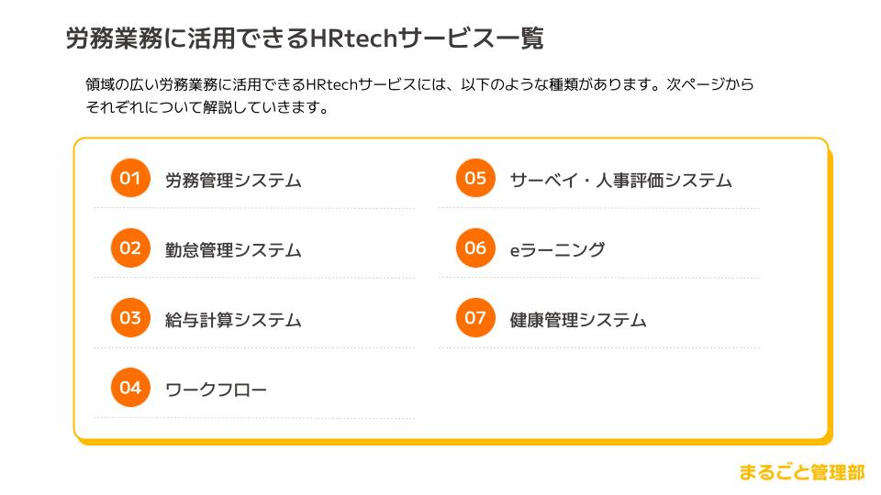Viewport: 881px width, 495px height.
Task: Click the dotted divider under ワークフロー
Action: pos(254,418)
